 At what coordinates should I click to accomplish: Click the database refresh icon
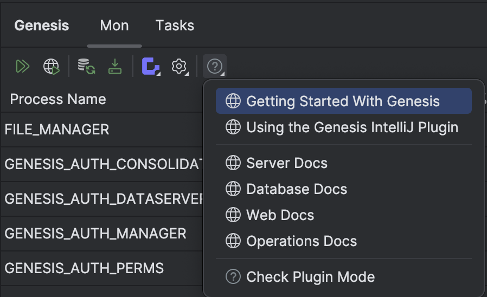[86, 66]
